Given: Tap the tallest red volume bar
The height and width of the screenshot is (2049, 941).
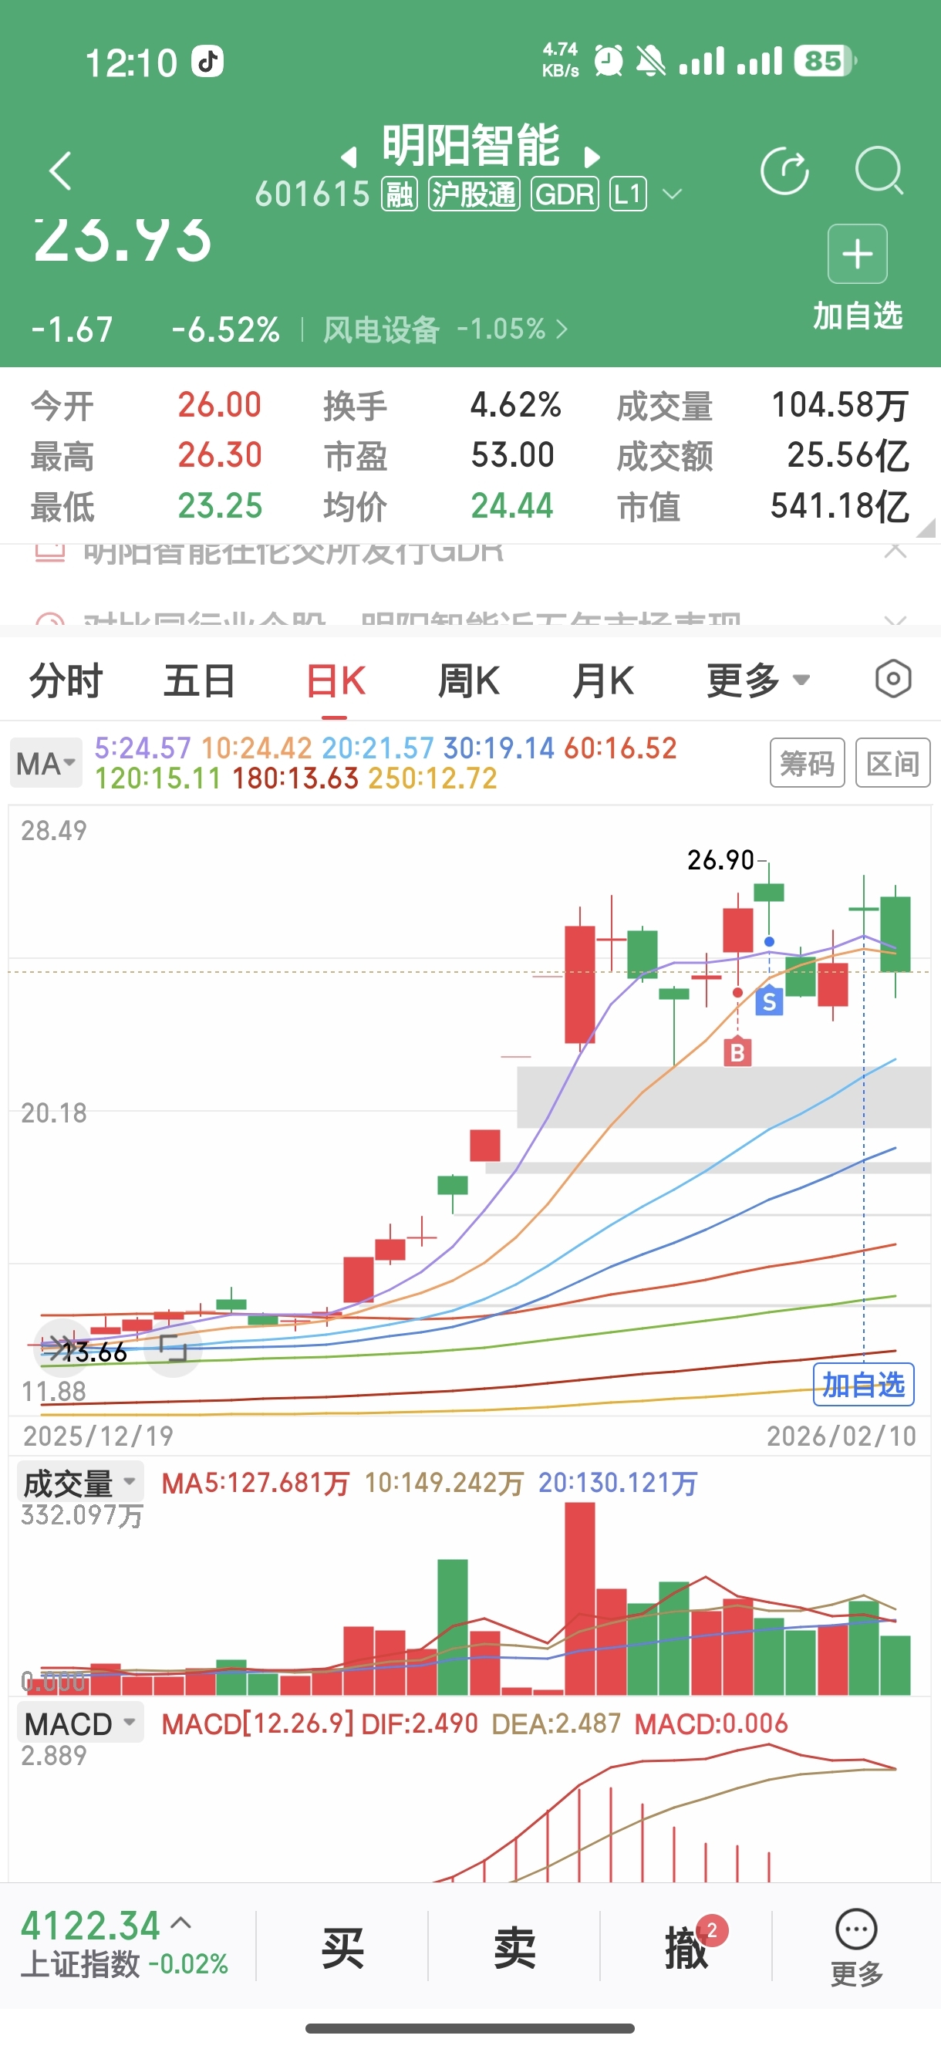Looking at the screenshot, I should (x=580, y=1598).
